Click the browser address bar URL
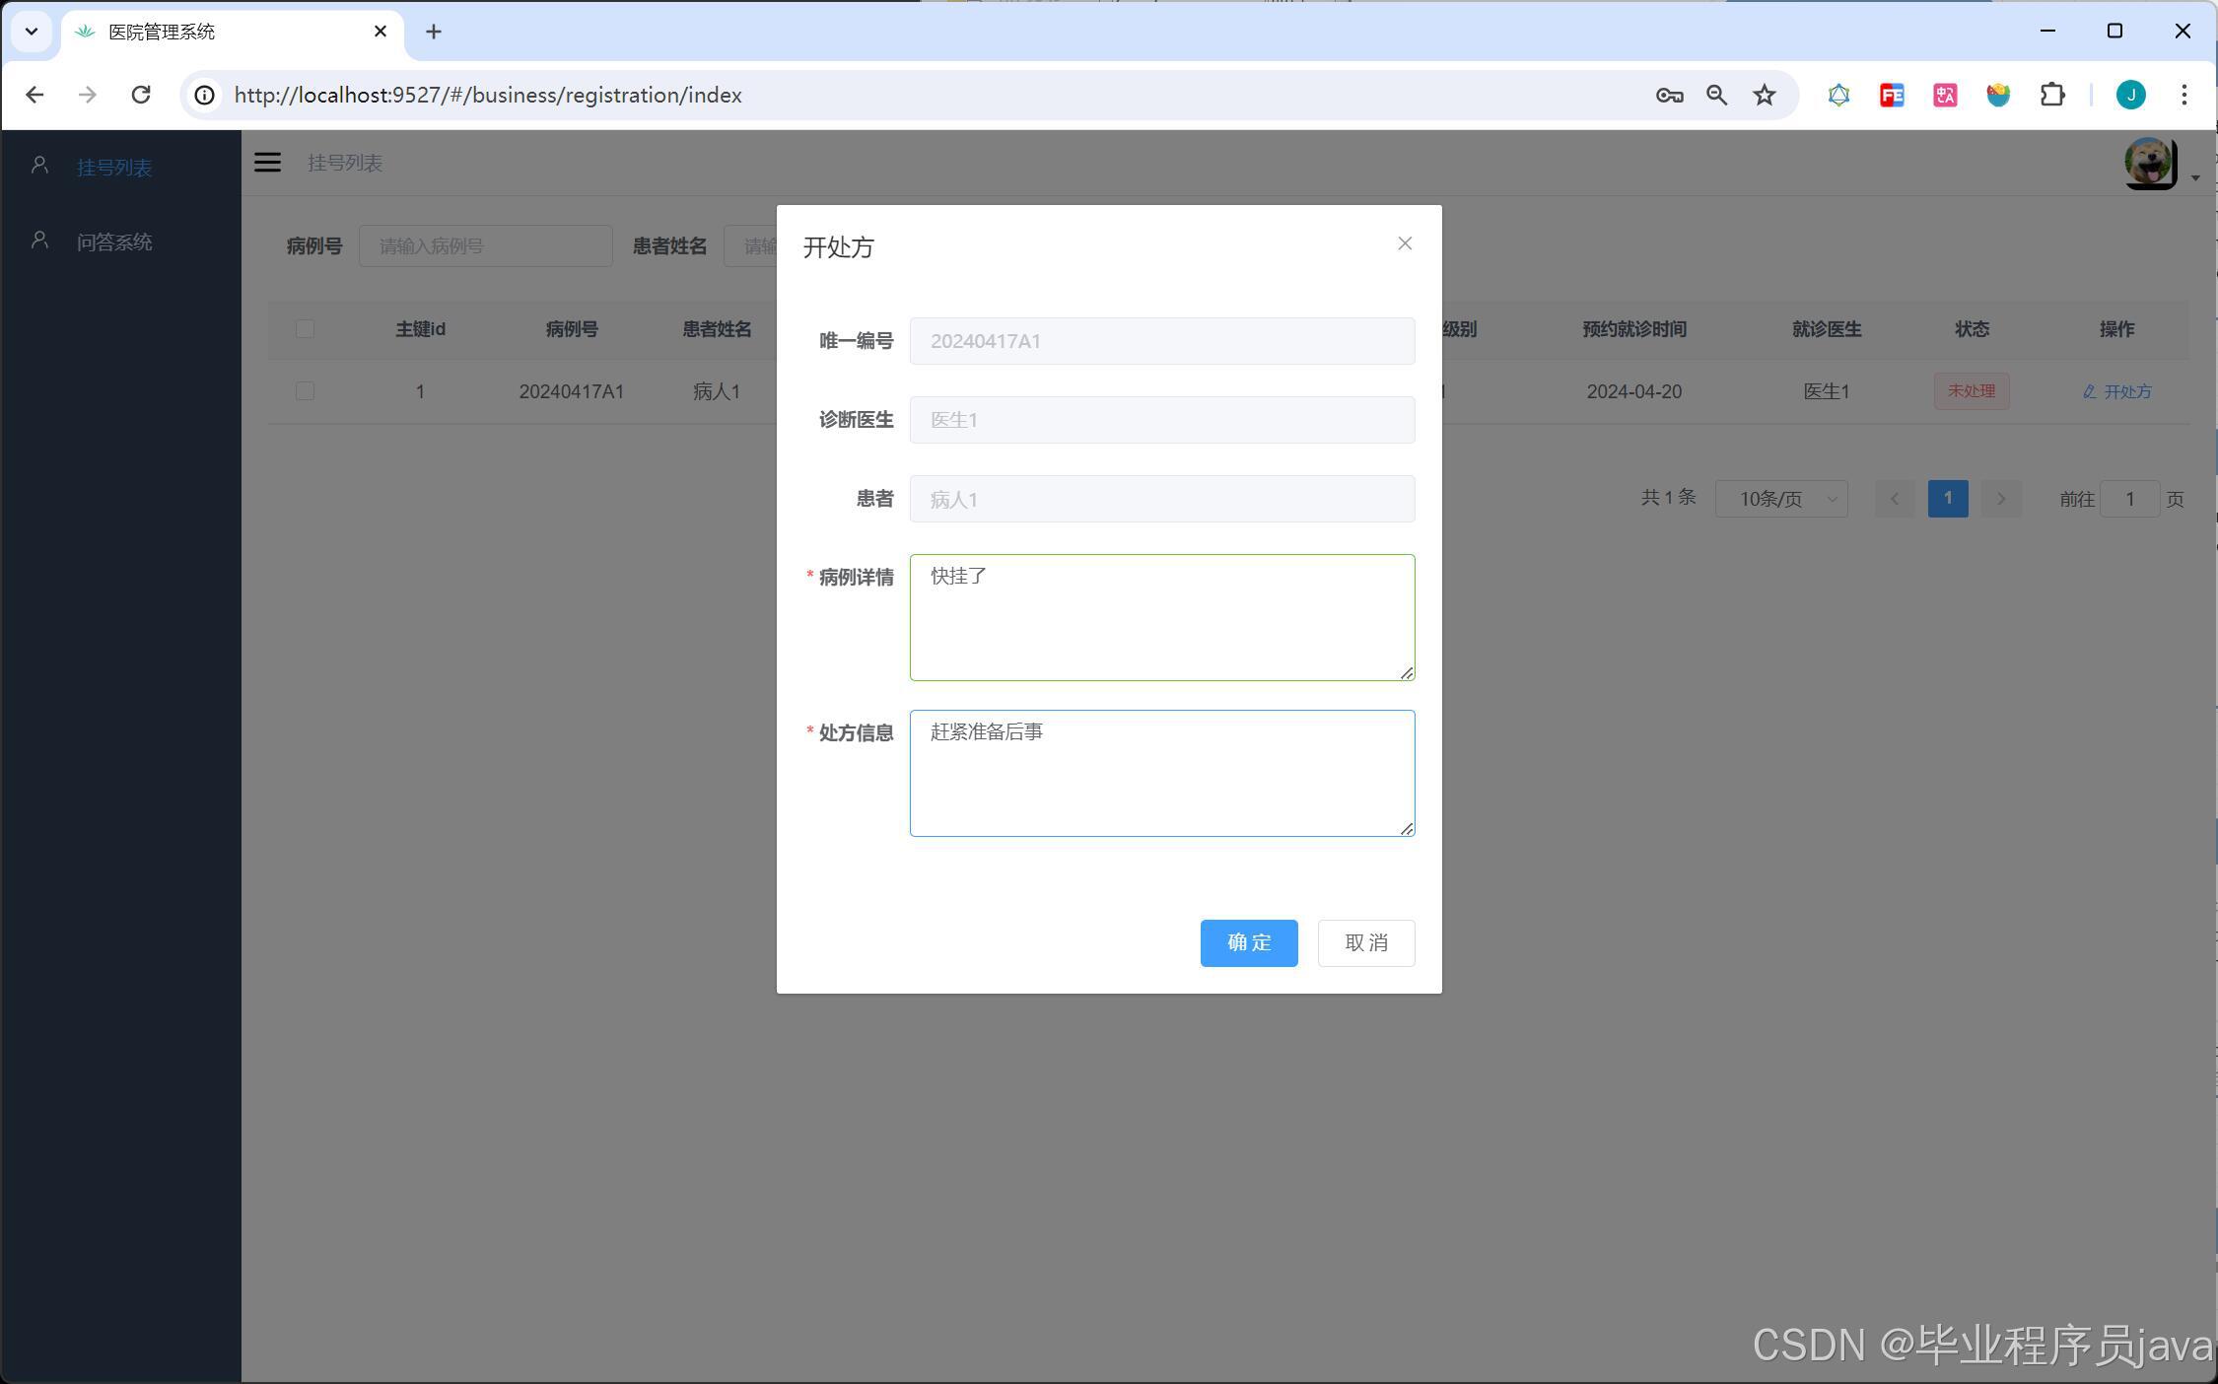 [x=488, y=95]
